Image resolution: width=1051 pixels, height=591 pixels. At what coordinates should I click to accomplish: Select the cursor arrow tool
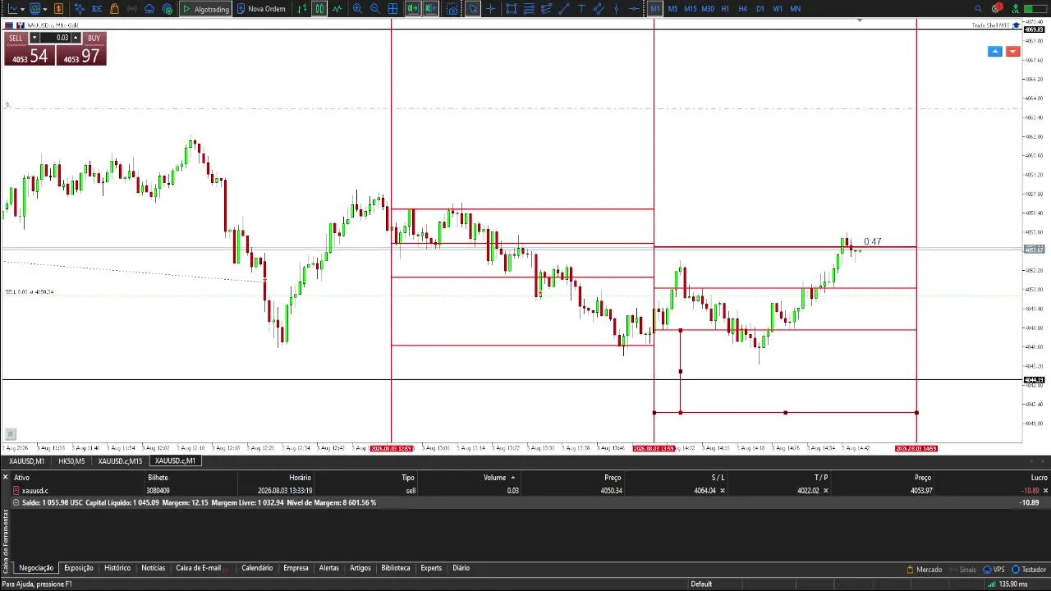473,9
